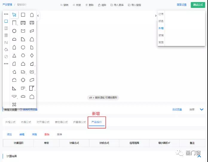
Task: Choose the hexagon shape tool
Action: [23, 56]
